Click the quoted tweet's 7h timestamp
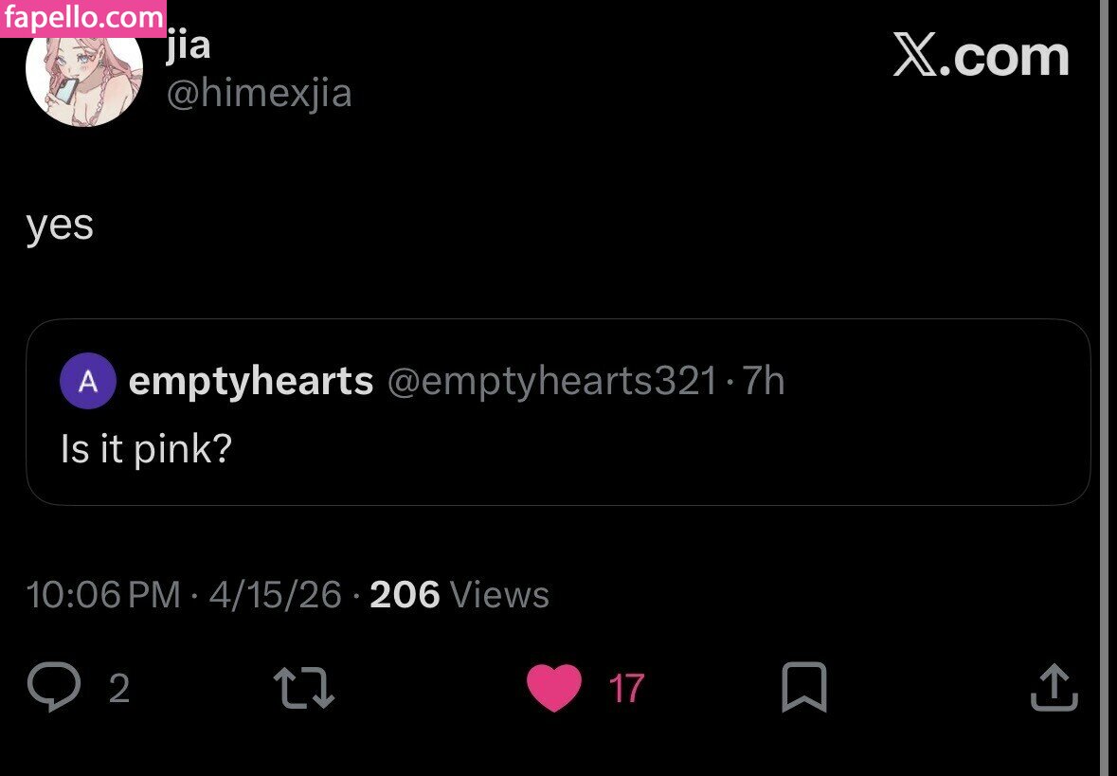 (764, 382)
